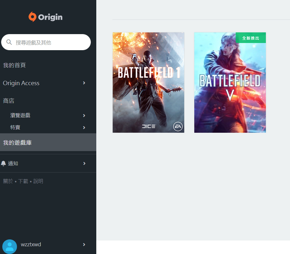Expand the 瀏覽遊戲 chevron

coord(84,116)
